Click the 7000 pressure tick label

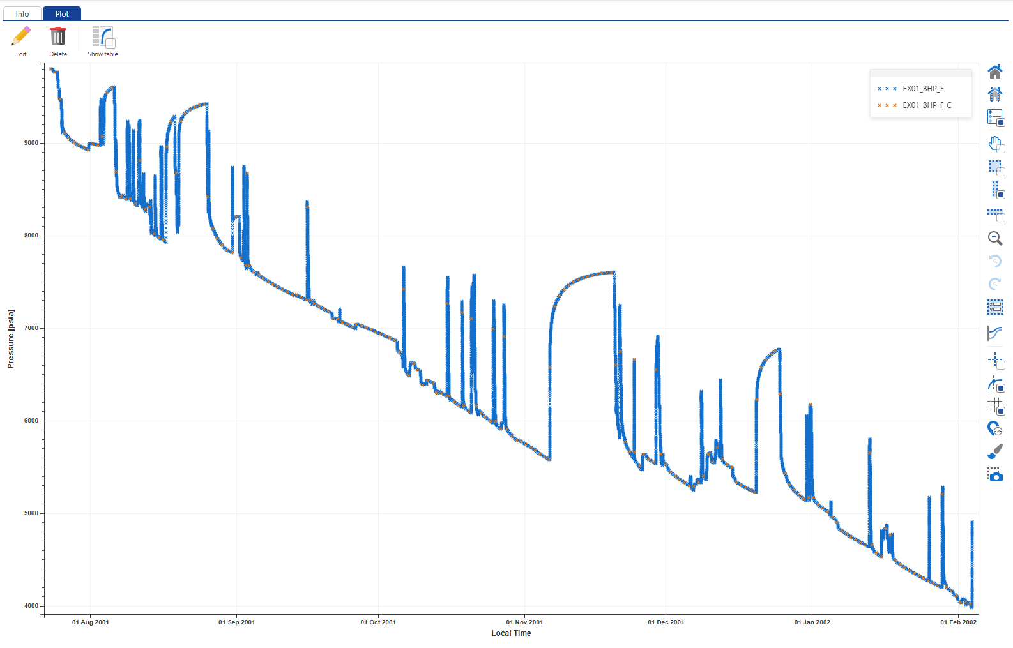coord(31,328)
